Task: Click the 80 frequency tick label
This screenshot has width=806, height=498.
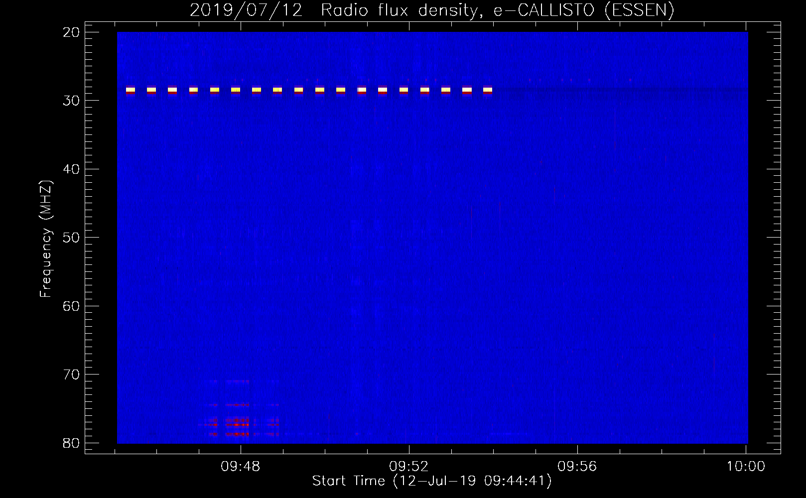Action: [72, 443]
